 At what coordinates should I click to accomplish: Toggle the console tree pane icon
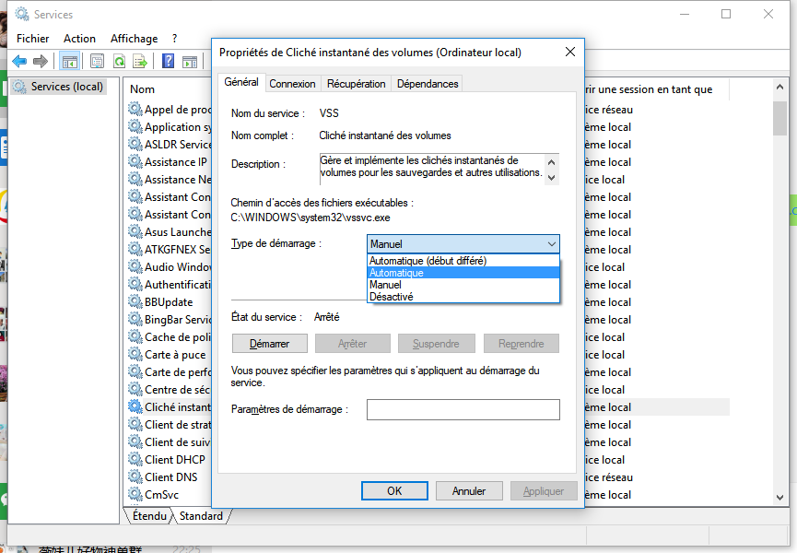pos(70,62)
